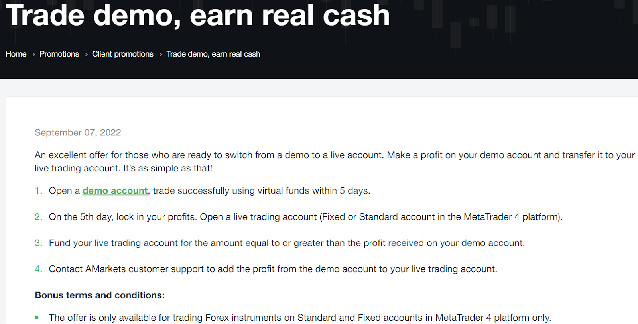
Task: Click the green number 4 list marker
Action: click(x=38, y=269)
